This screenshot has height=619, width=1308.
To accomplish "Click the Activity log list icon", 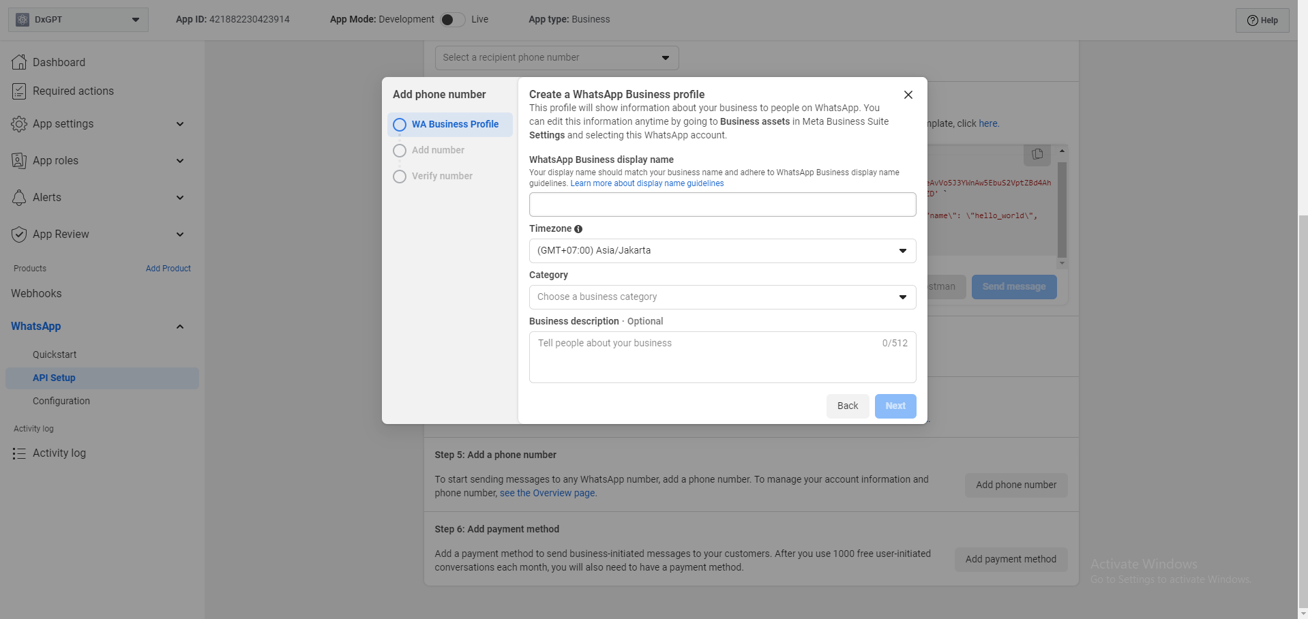I will pos(19,453).
